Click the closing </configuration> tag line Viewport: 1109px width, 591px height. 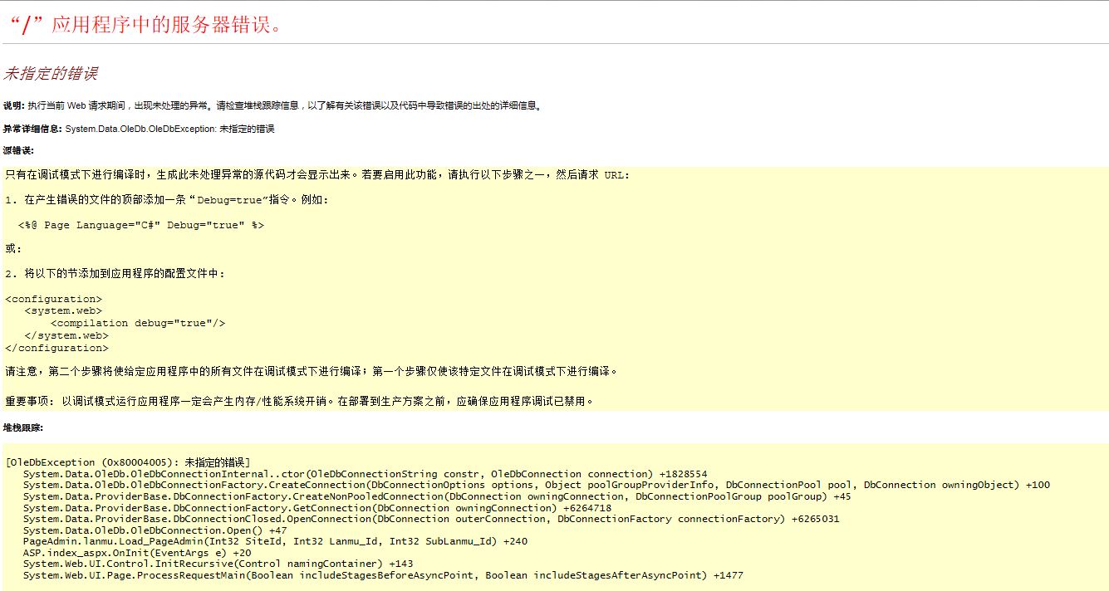click(56, 348)
